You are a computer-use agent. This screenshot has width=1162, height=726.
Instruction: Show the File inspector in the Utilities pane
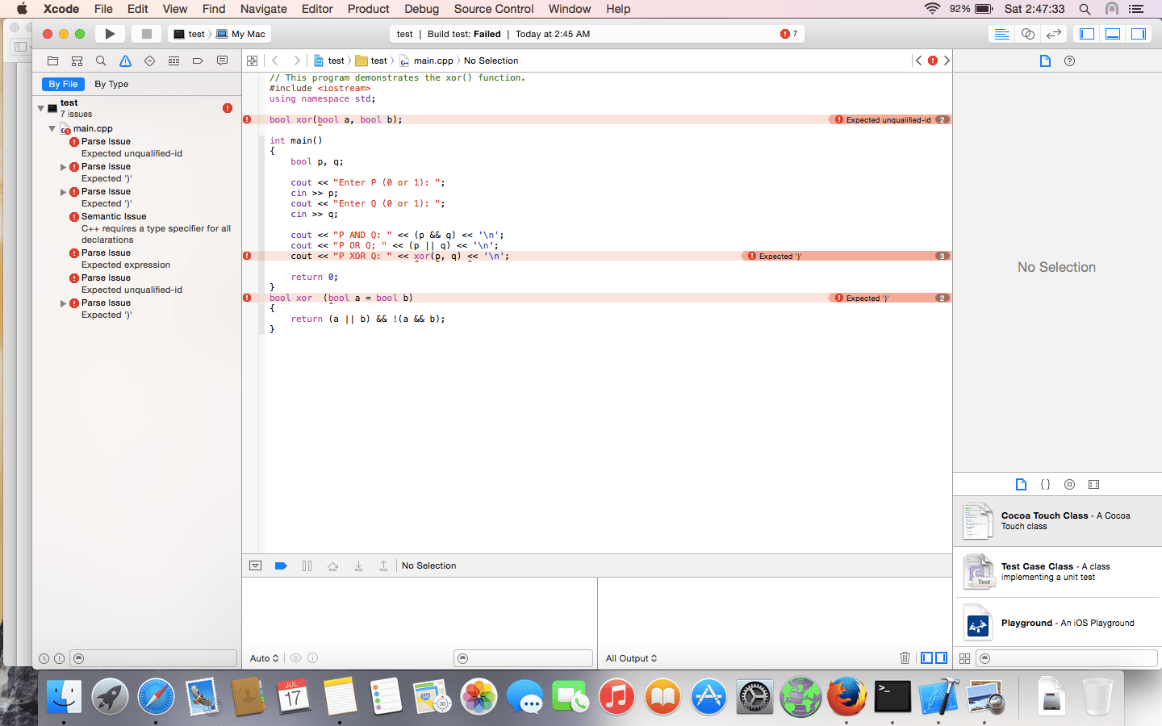click(1045, 60)
